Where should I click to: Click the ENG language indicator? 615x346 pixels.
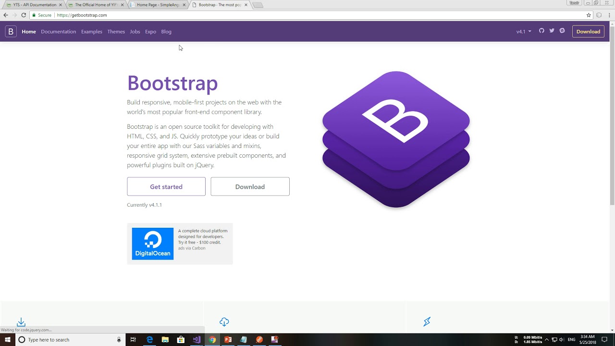(x=572, y=340)
